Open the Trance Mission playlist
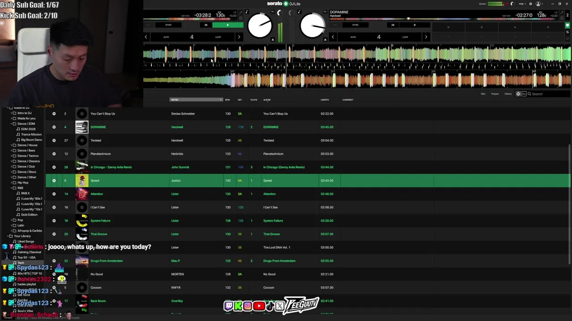 click(x=29, y=135)
